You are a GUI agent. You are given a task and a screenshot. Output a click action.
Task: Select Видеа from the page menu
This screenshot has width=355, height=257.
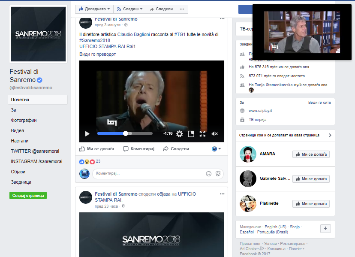point(18,130)
